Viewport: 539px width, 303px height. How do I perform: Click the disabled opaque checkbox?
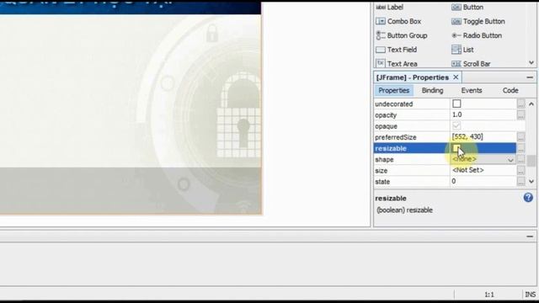(x=456, y=125)
